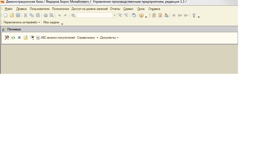Click the yellow Help info icon
Screen dimensions: 259x145
coord(141,16)
